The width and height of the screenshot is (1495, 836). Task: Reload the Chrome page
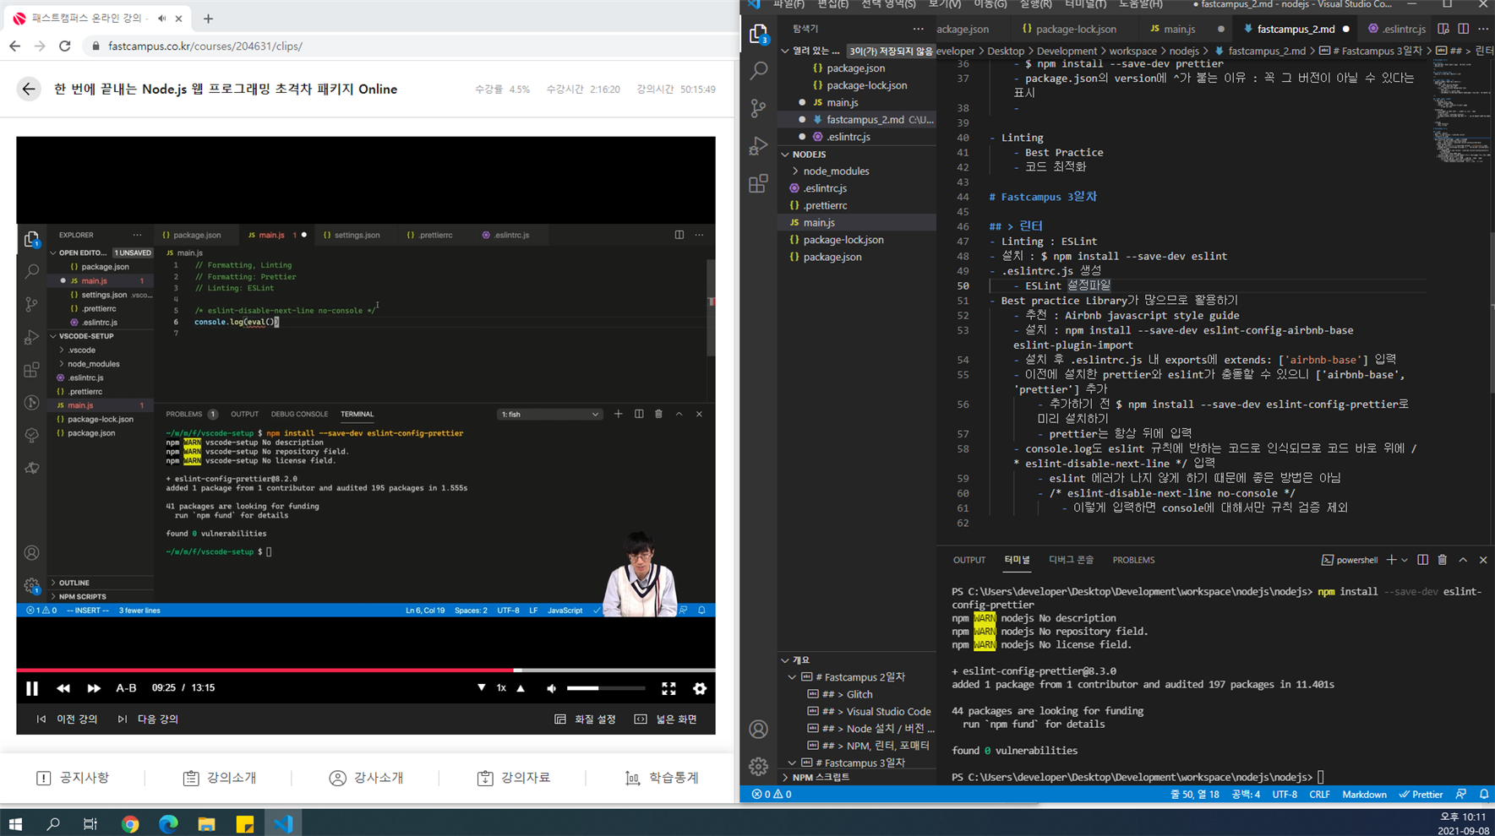65,46
